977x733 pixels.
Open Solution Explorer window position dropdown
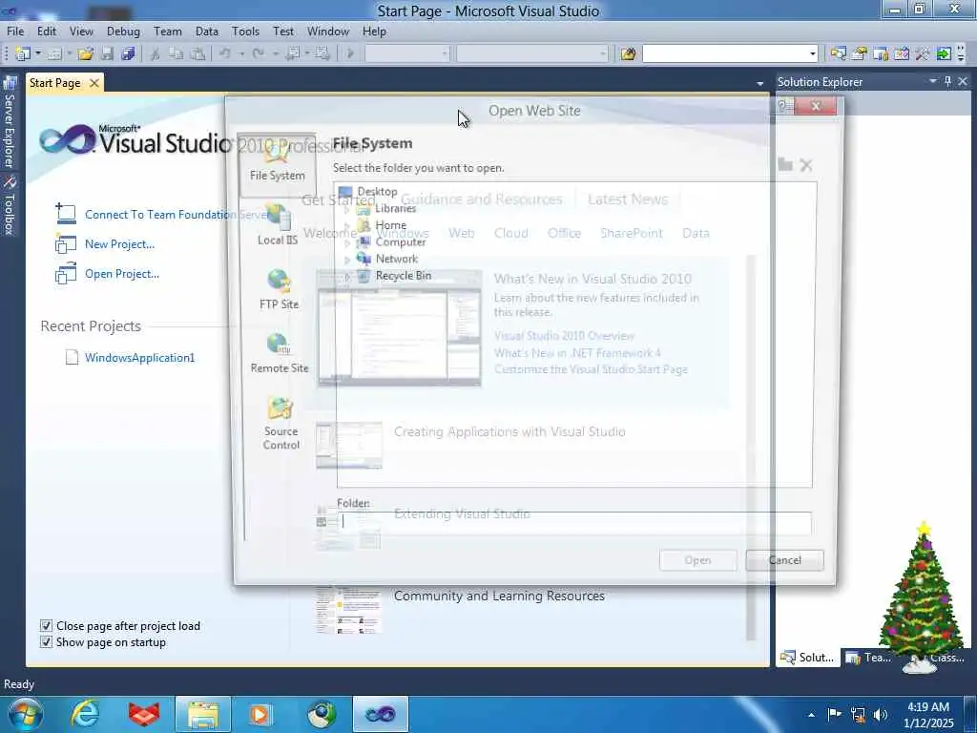[x=933, y=82]
